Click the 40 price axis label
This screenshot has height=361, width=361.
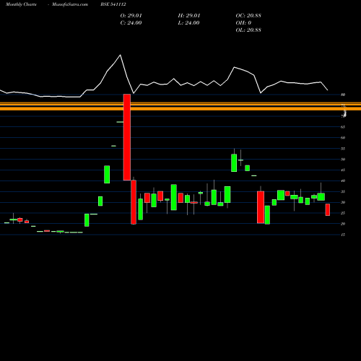pos(343,180)
